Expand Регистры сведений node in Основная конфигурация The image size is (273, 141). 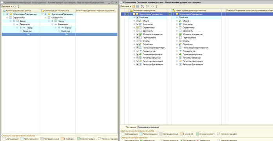coord(134,58)
